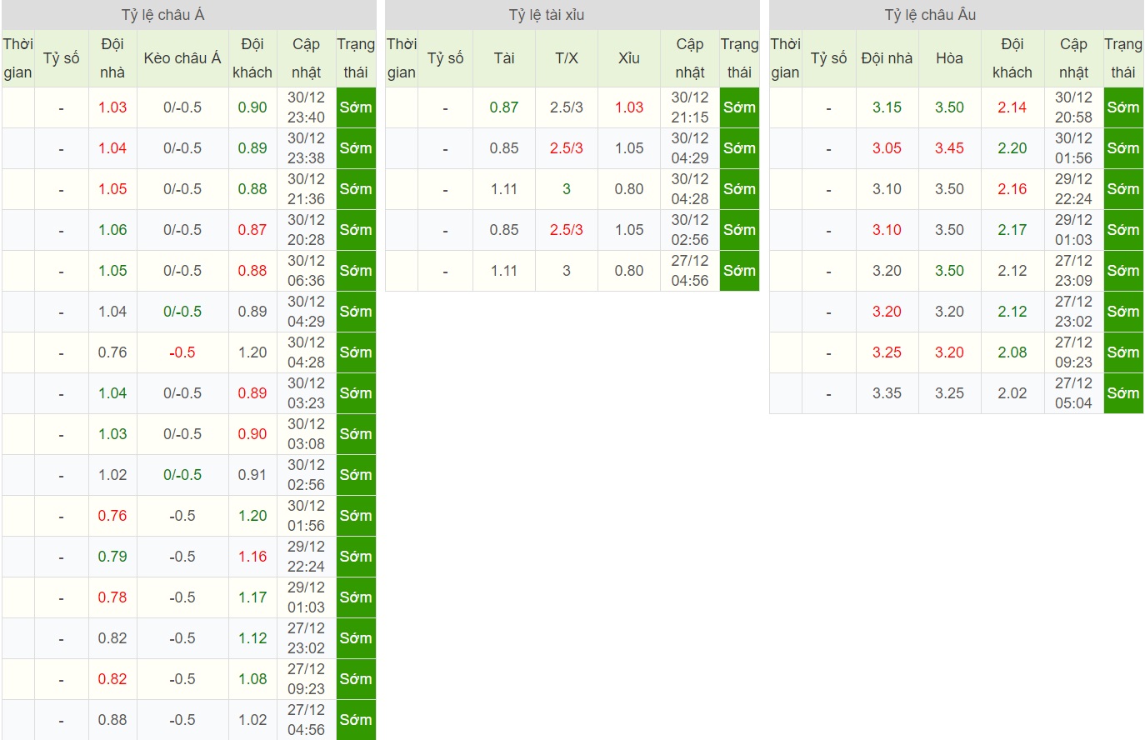The image size is (1145, 740).
Task: Click the 27/12 05:04 update time
Action: click(x=1073, y=393)
